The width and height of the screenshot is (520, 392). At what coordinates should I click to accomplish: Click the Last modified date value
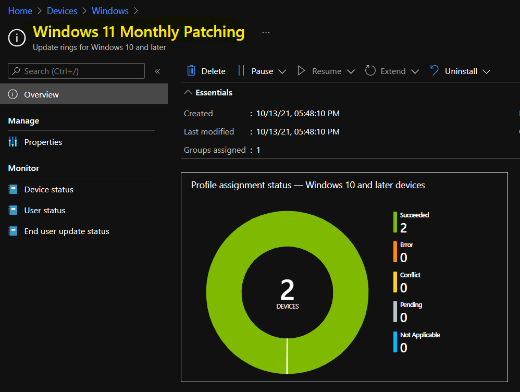[x=298, y=132]
